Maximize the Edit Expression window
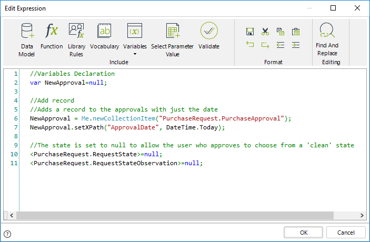Screen dimensions: 370x242 pos(333,8)
